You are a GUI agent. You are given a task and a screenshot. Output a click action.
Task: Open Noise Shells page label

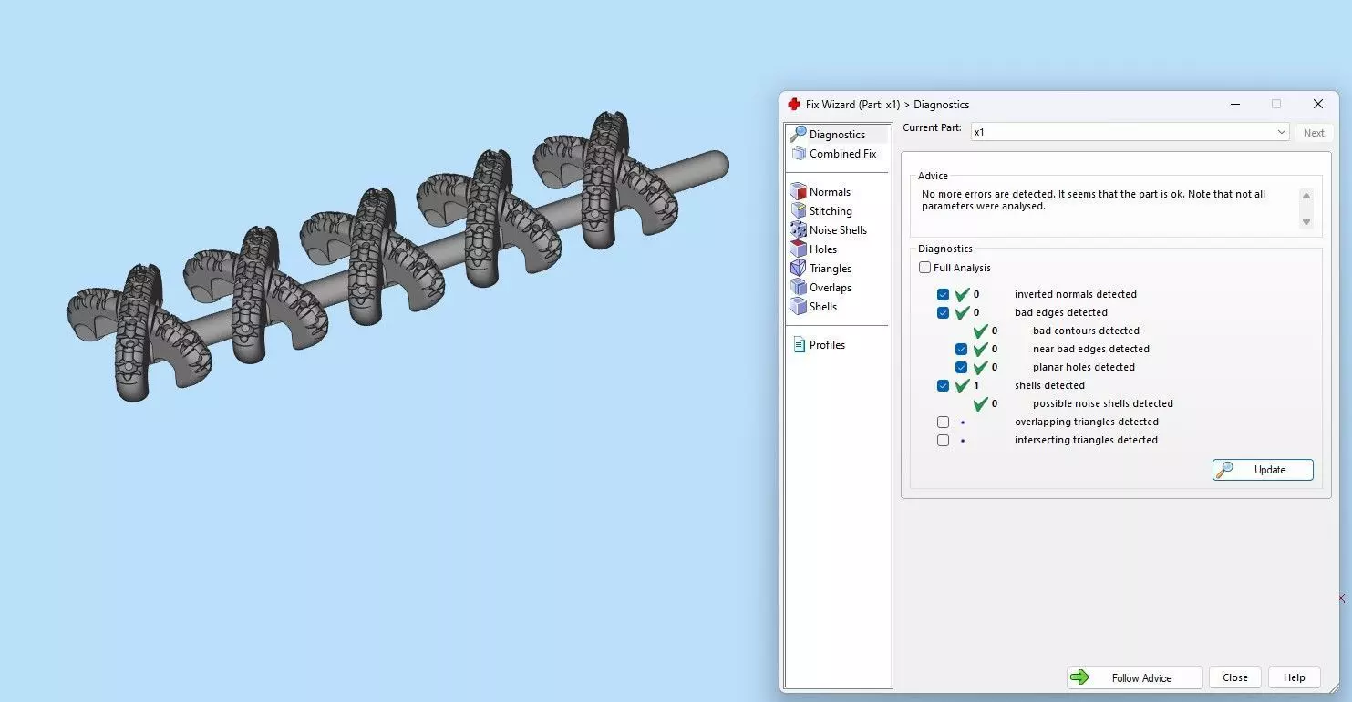tap(838, 230)
